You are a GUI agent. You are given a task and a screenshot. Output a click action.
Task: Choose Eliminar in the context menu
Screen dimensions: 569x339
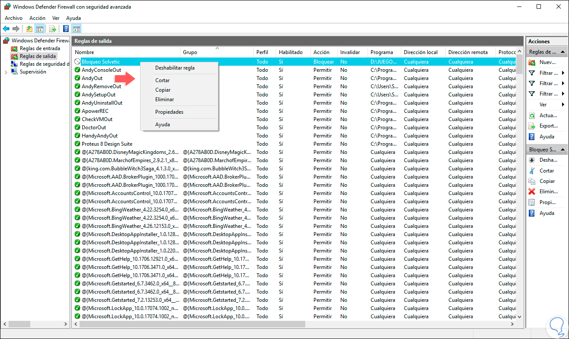click(180, 99)
